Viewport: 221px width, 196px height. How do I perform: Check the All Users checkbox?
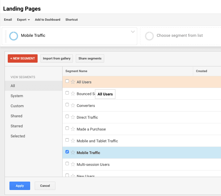click(x=67, y=81)
